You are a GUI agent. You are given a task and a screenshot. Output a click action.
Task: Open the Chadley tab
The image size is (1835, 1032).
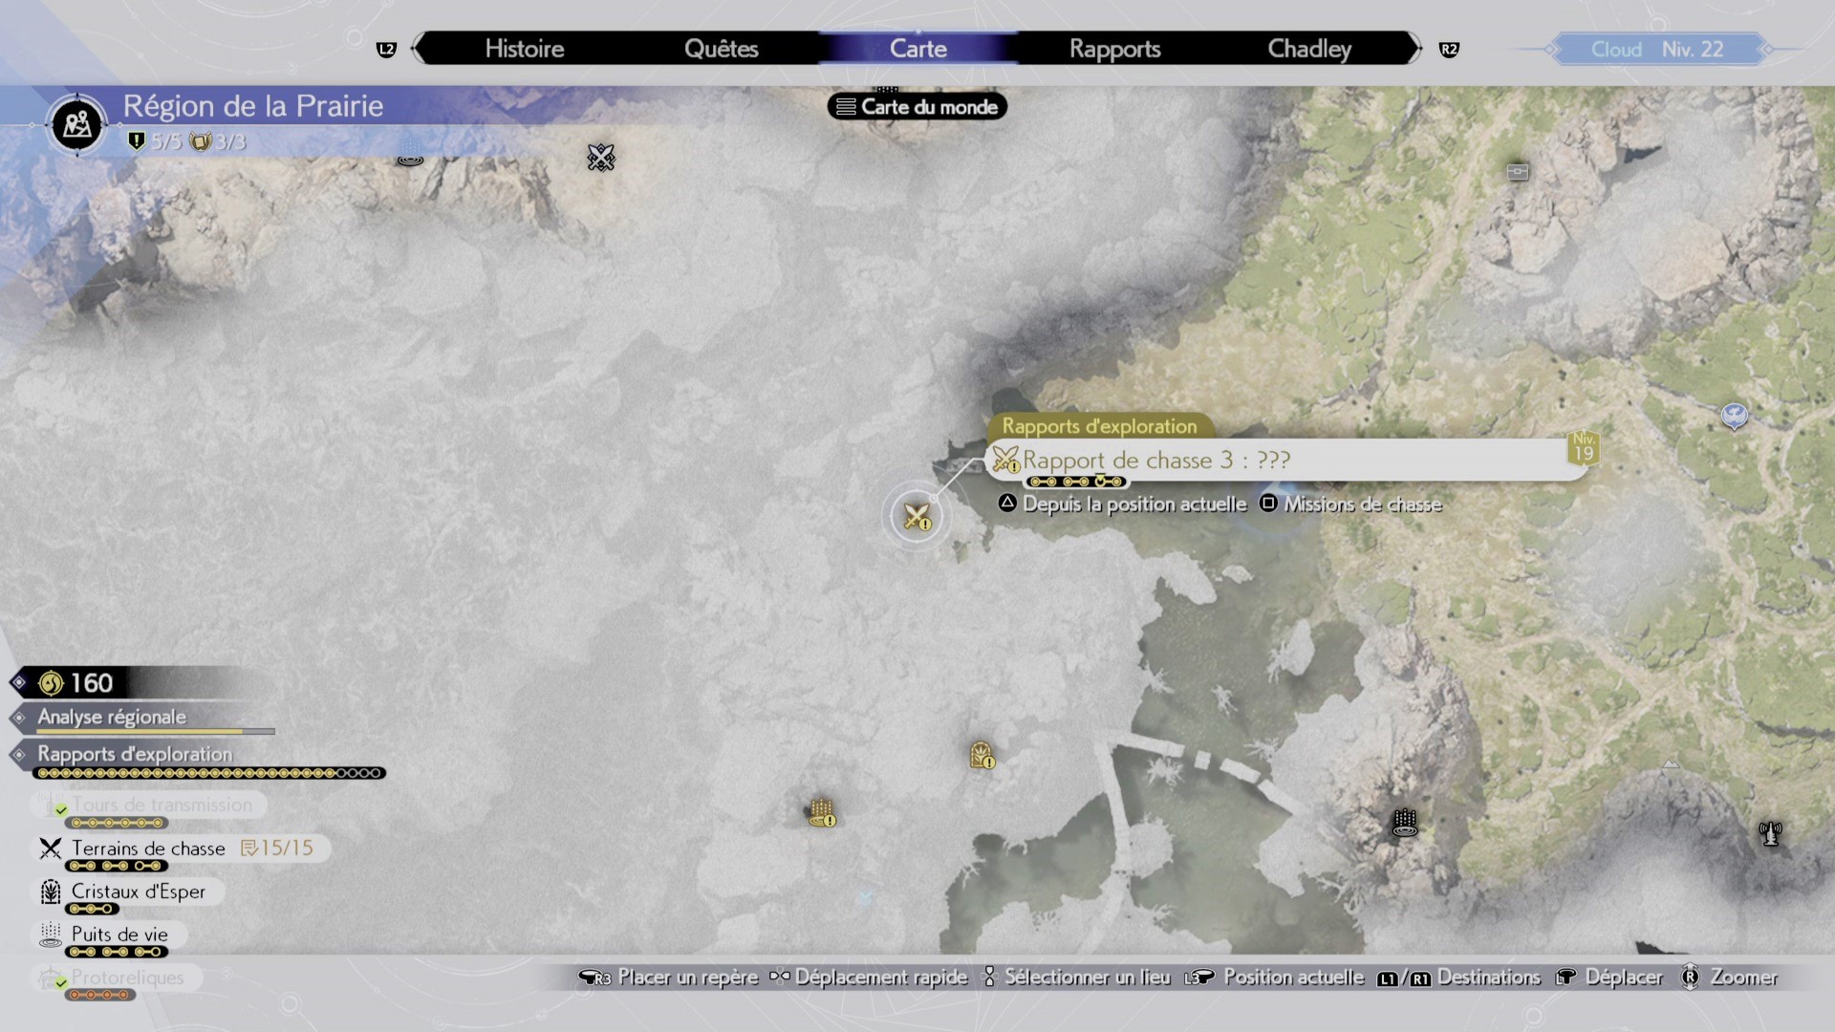click(1308, 49)
